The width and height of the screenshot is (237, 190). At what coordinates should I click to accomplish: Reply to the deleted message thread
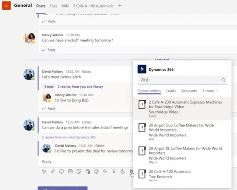49,21
